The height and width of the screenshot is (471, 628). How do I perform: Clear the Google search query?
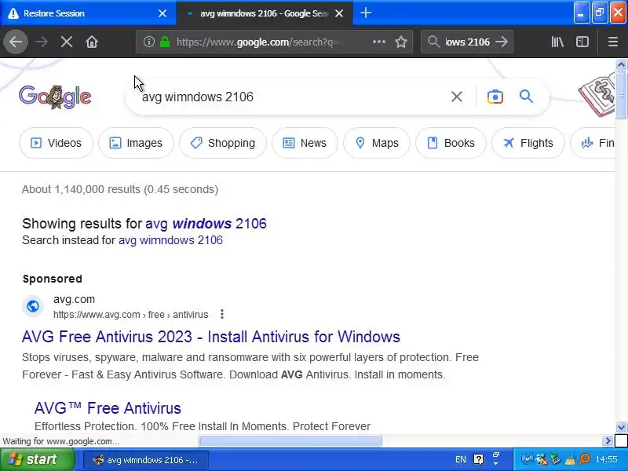pyautogui.click(x=457, y=97)
